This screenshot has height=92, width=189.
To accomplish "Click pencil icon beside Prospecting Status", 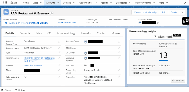I will click(x=119, y=70).
